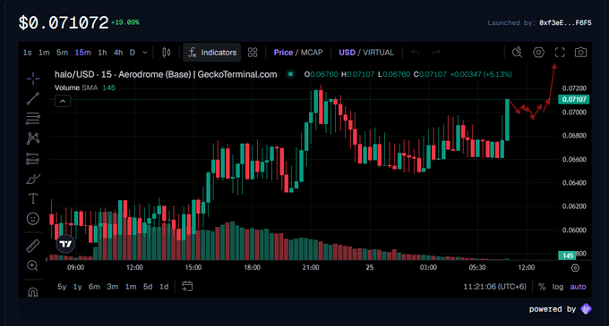Open the go to date calendar
This screenshot has width=609, height=326.
(187, 287)
